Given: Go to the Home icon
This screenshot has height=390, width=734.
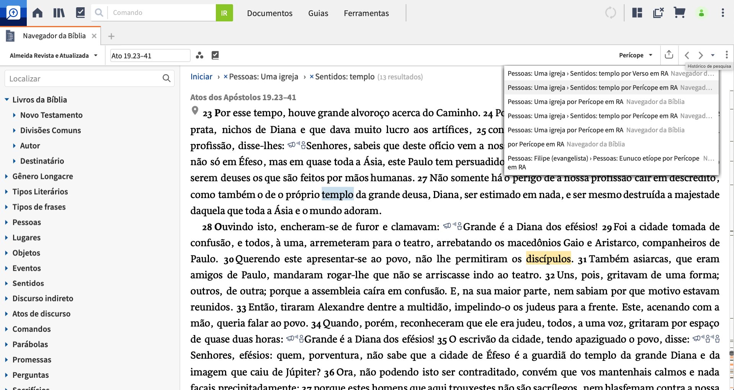Looking at the screenshot, I should [x=38, y=13].
